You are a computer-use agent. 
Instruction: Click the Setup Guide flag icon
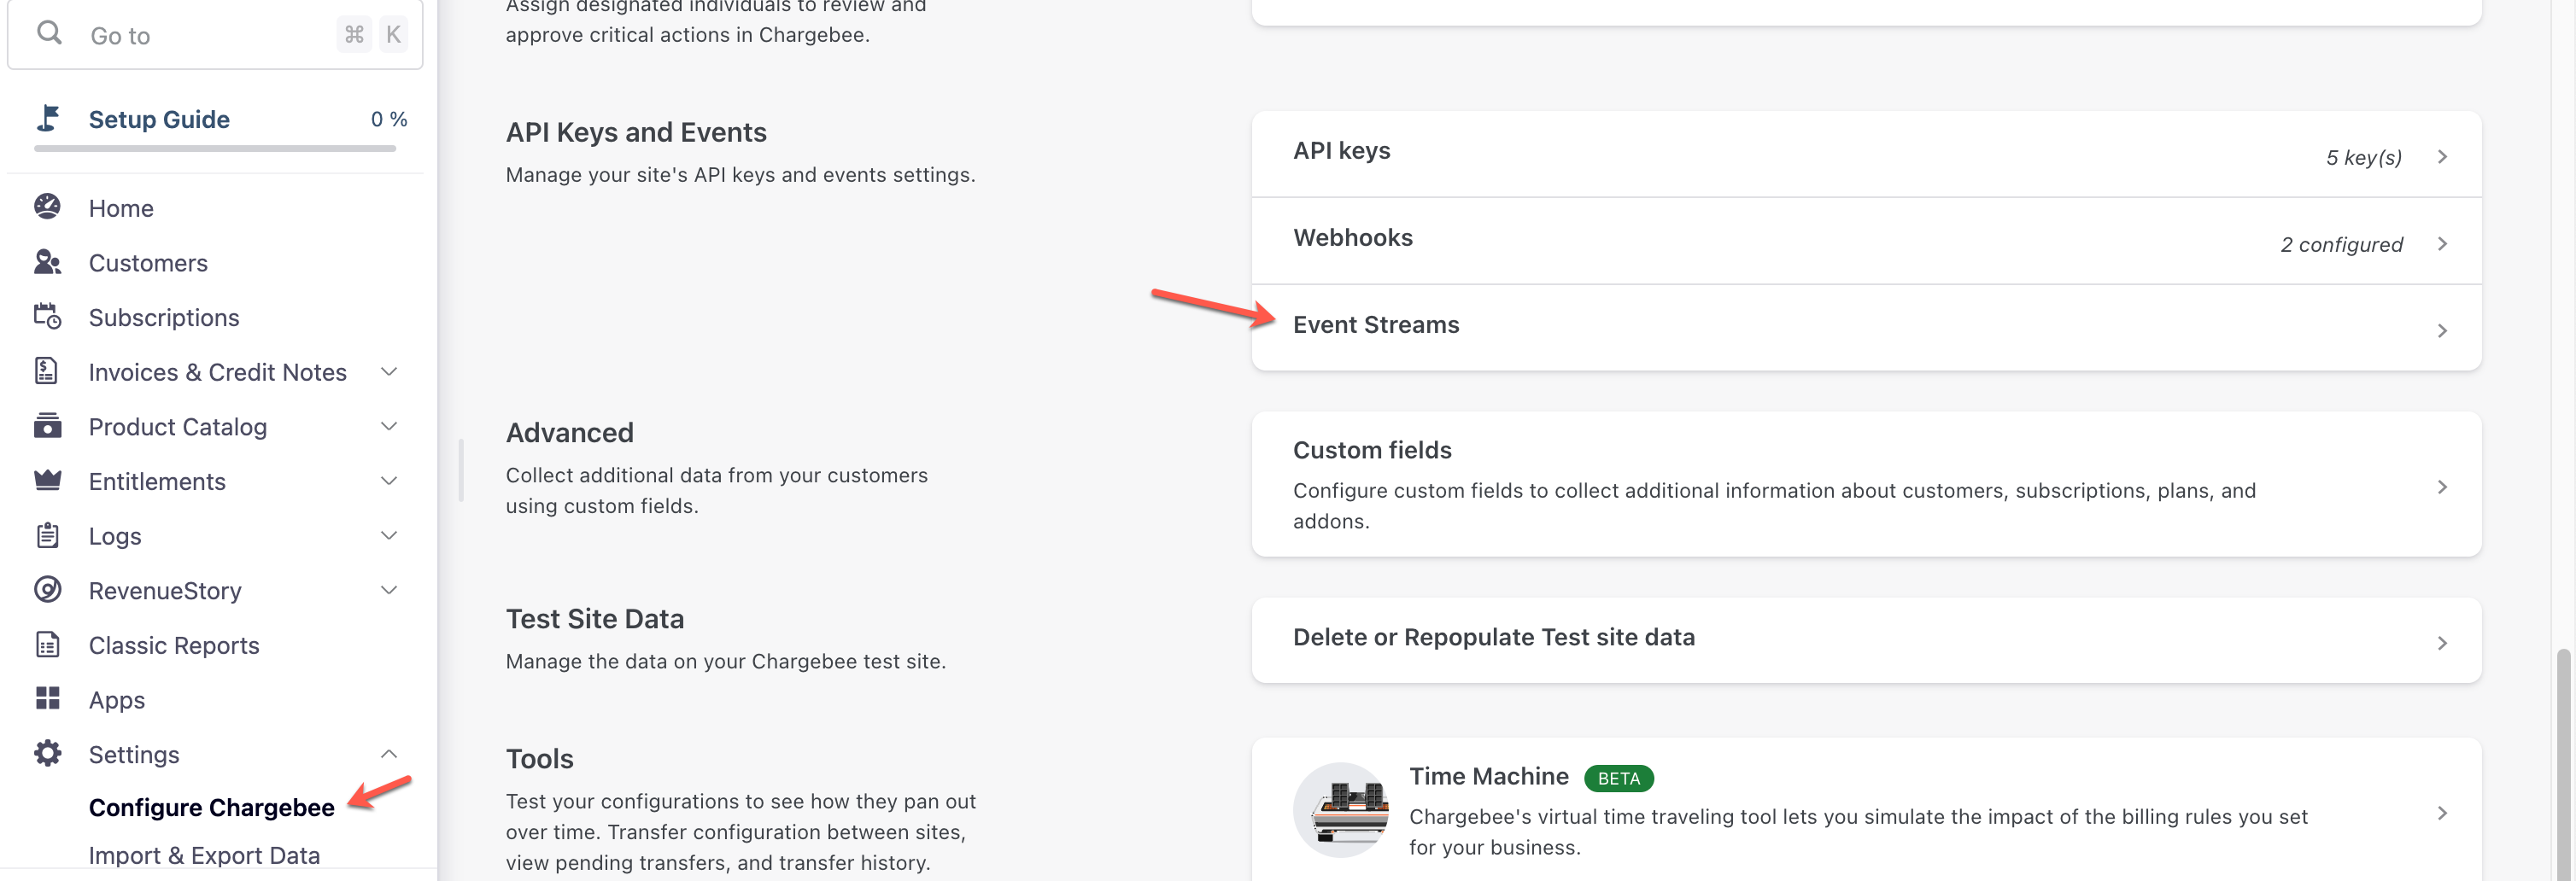coord(47,118)
